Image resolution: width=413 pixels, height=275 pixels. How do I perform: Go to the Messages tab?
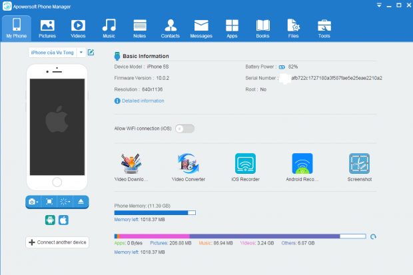pyautogui.click(x=201, y=28)
